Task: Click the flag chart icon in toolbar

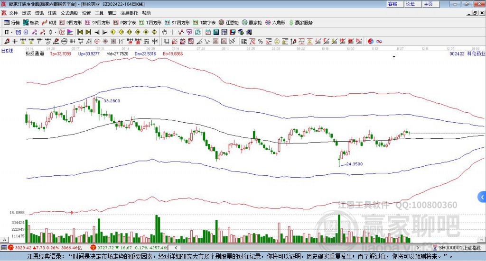Action: click(x=70, y=32)
